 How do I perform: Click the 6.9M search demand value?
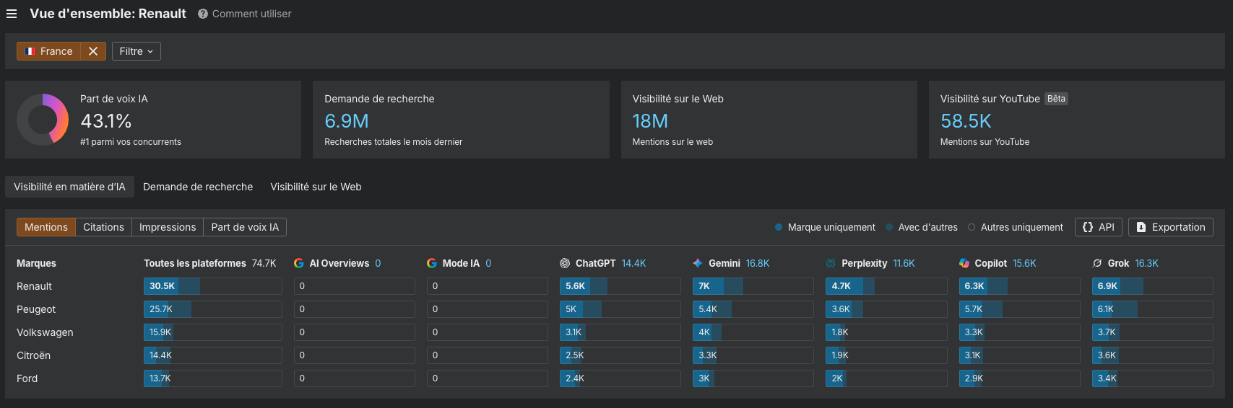coord(347,121)
